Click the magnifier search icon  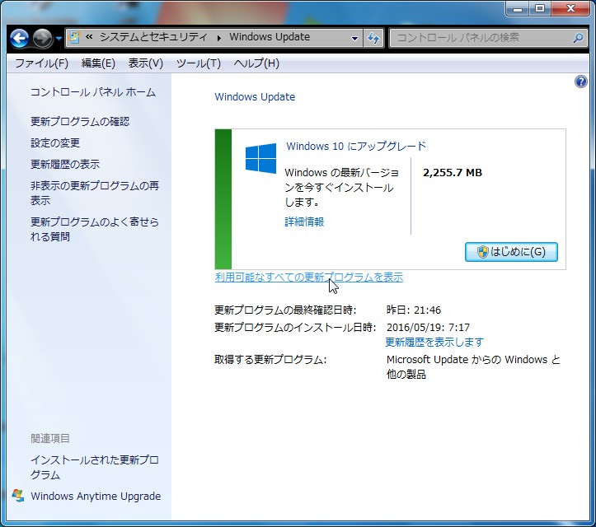pos(578,38)
